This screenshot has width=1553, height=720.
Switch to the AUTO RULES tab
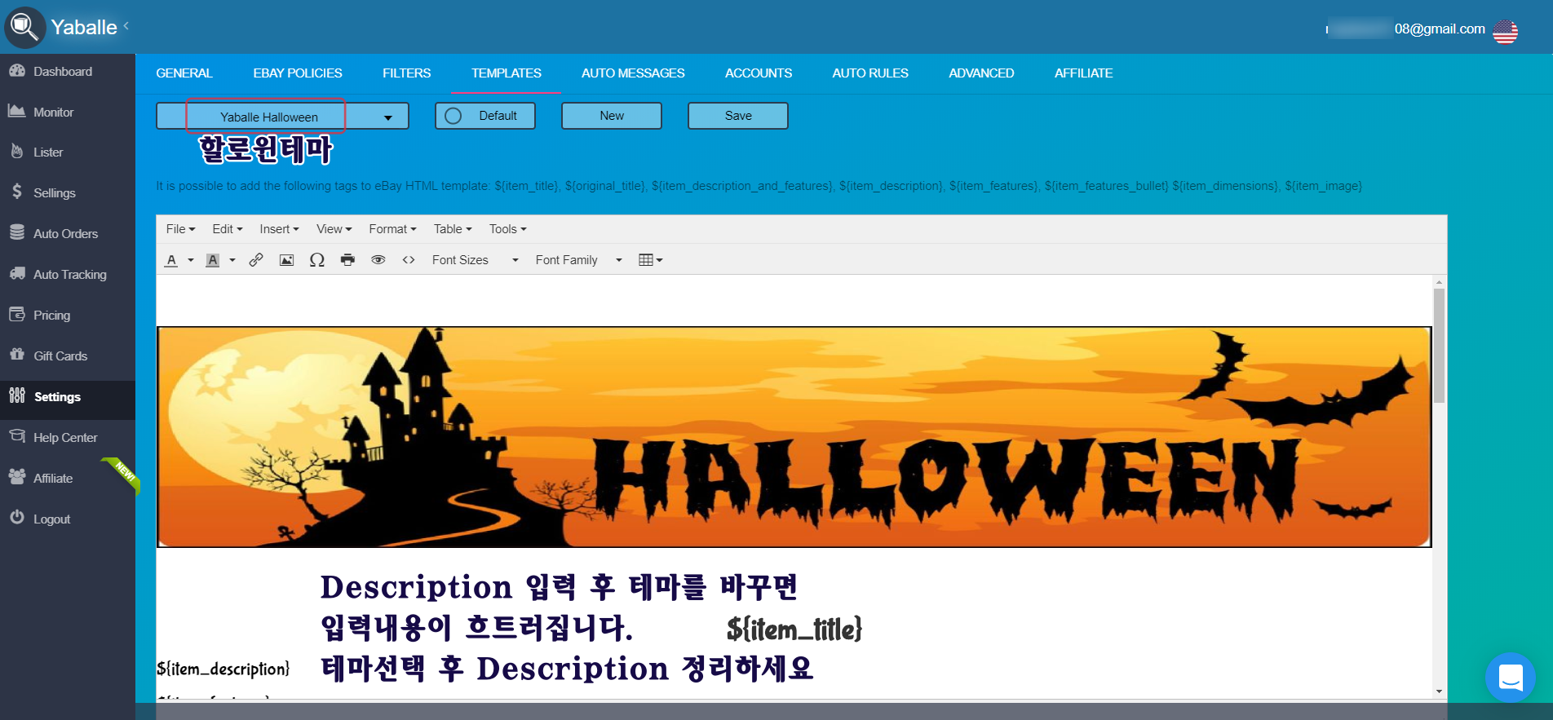[x=870, y=73]
